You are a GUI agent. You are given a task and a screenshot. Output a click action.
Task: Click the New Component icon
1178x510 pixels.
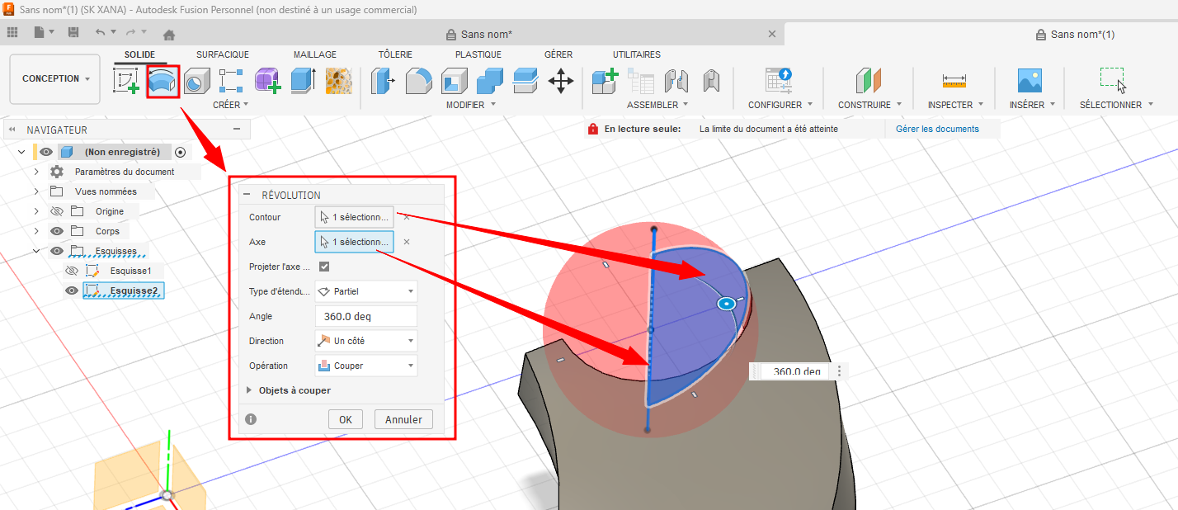tap(605, 81)
